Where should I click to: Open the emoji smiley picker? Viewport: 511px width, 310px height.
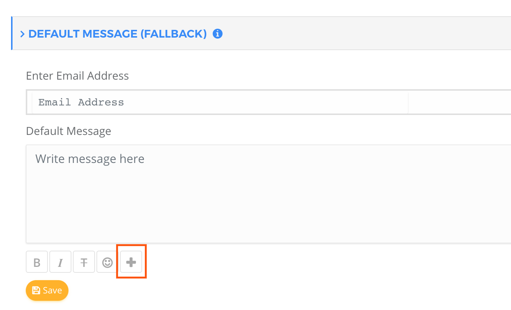tap(108, 262)
